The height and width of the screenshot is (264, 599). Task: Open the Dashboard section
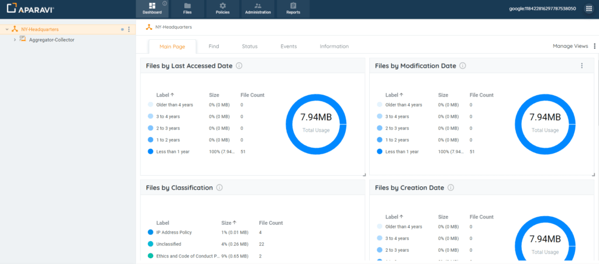(152, 9)
